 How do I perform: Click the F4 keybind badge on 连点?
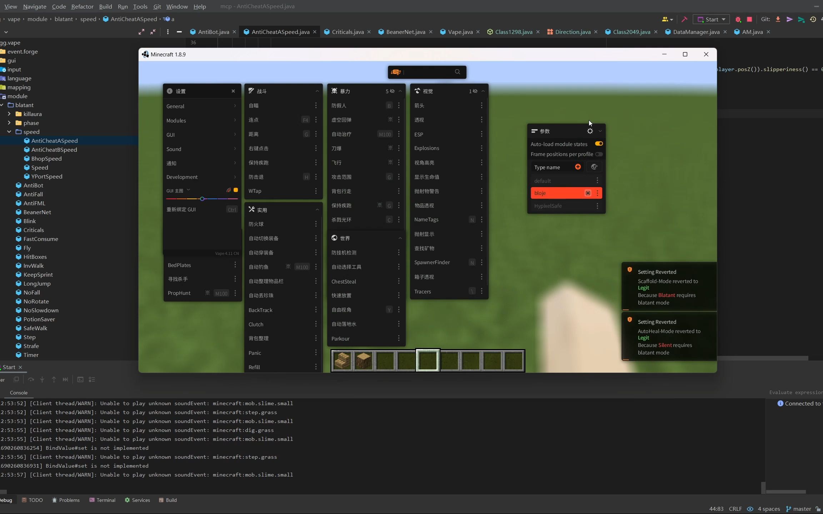click(x=305, y=120)
